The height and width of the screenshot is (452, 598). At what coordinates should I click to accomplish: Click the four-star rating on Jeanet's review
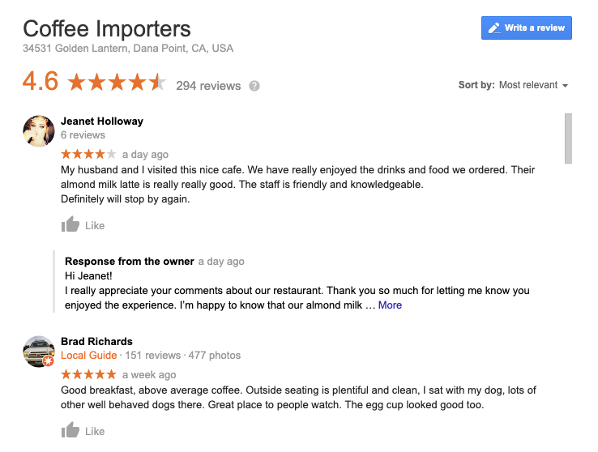pyautogui.click(x=88, y=154)
